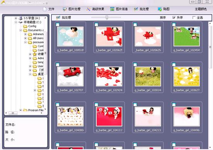Screen dimensions: 213x150
Task: Select the red toy car thumbnail
Action: point(70,77)
